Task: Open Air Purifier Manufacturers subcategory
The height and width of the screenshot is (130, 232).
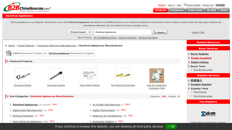Action: pyautogui.click(x=106, y=105)
